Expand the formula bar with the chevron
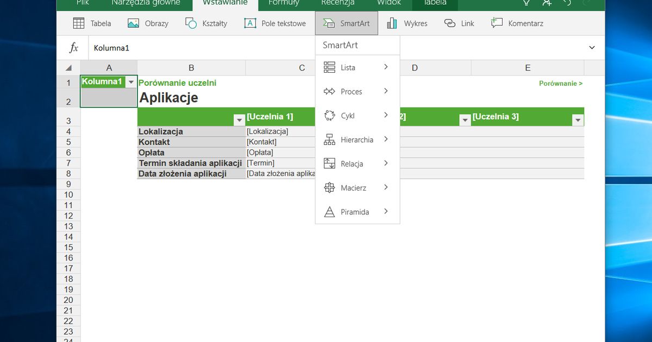This screenshot has height=342, width=652. pyautogui.click(x=592, y=48)
